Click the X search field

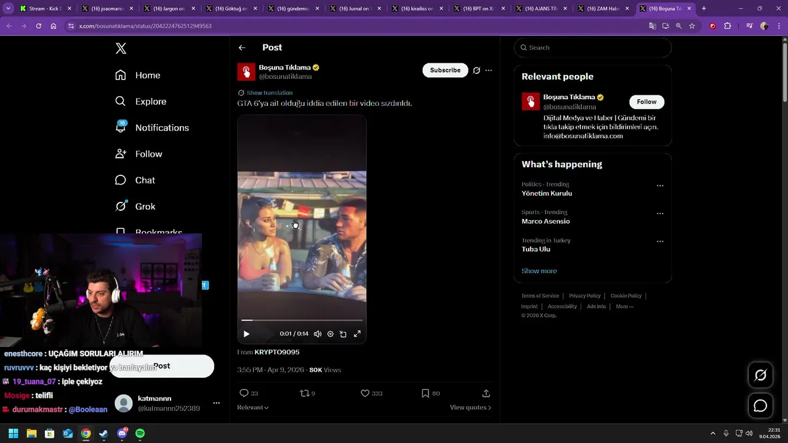point(592,47)
